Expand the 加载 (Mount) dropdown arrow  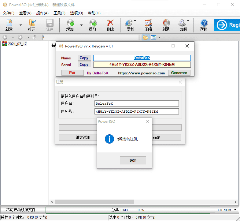click(x=188, y=21)
